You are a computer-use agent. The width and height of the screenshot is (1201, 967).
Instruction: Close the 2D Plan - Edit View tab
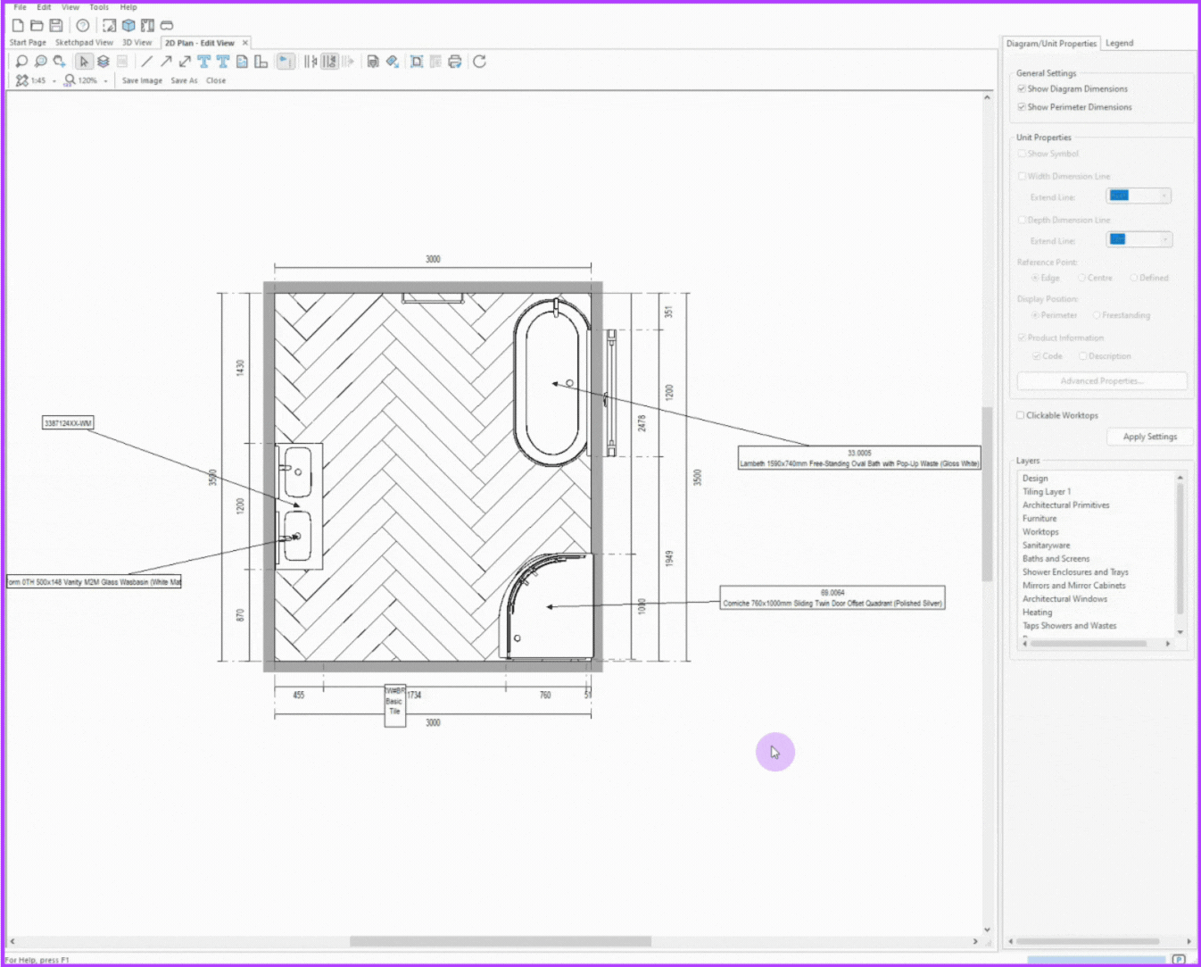click(x=245, y=43)
